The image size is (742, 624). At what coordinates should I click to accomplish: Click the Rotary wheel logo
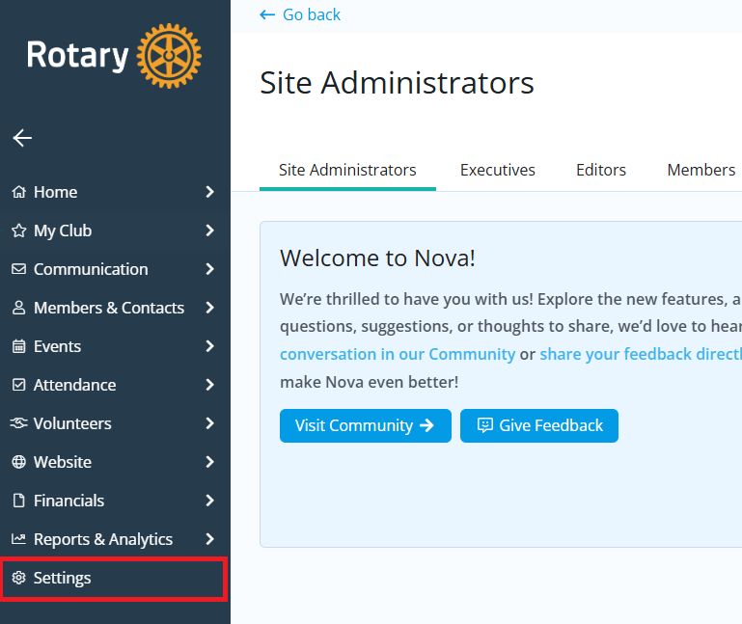tap(169, 56)
